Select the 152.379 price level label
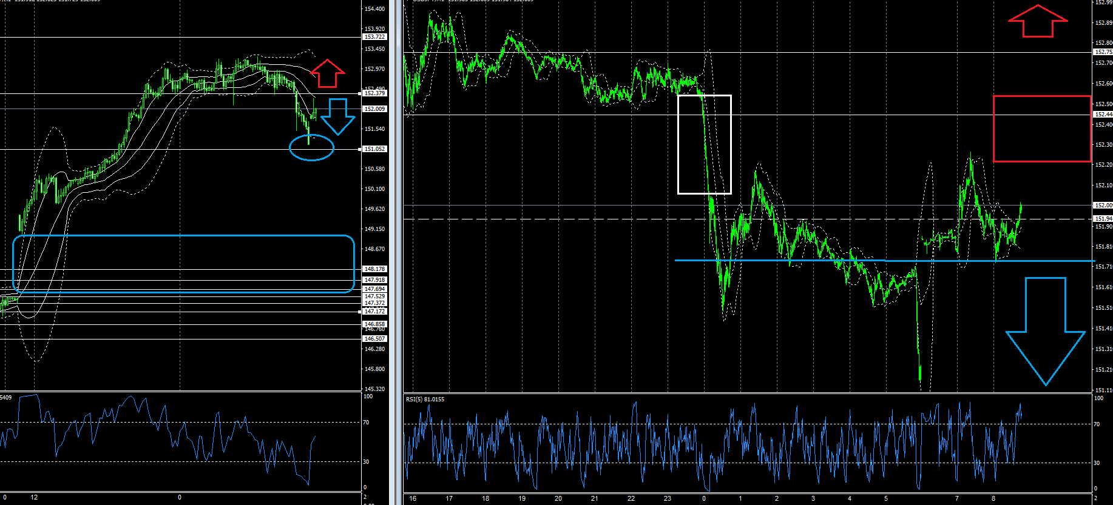 tap(374, 93)
